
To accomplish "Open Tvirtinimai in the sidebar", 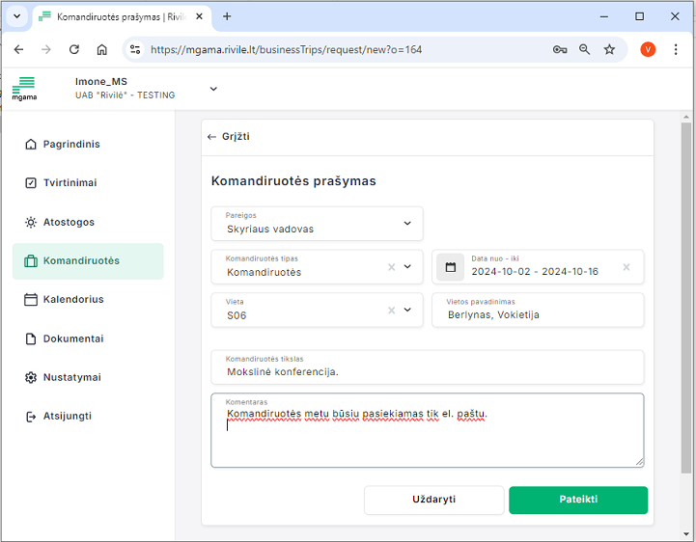I will 70,183.
